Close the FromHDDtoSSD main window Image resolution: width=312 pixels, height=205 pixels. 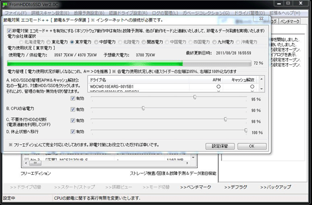pyautogui.click(x=301, y=4)
